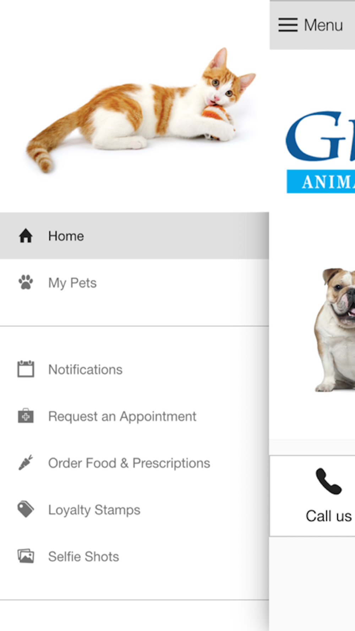
Task: Open My Pets from the sidebar
Action: click(134, 283)
